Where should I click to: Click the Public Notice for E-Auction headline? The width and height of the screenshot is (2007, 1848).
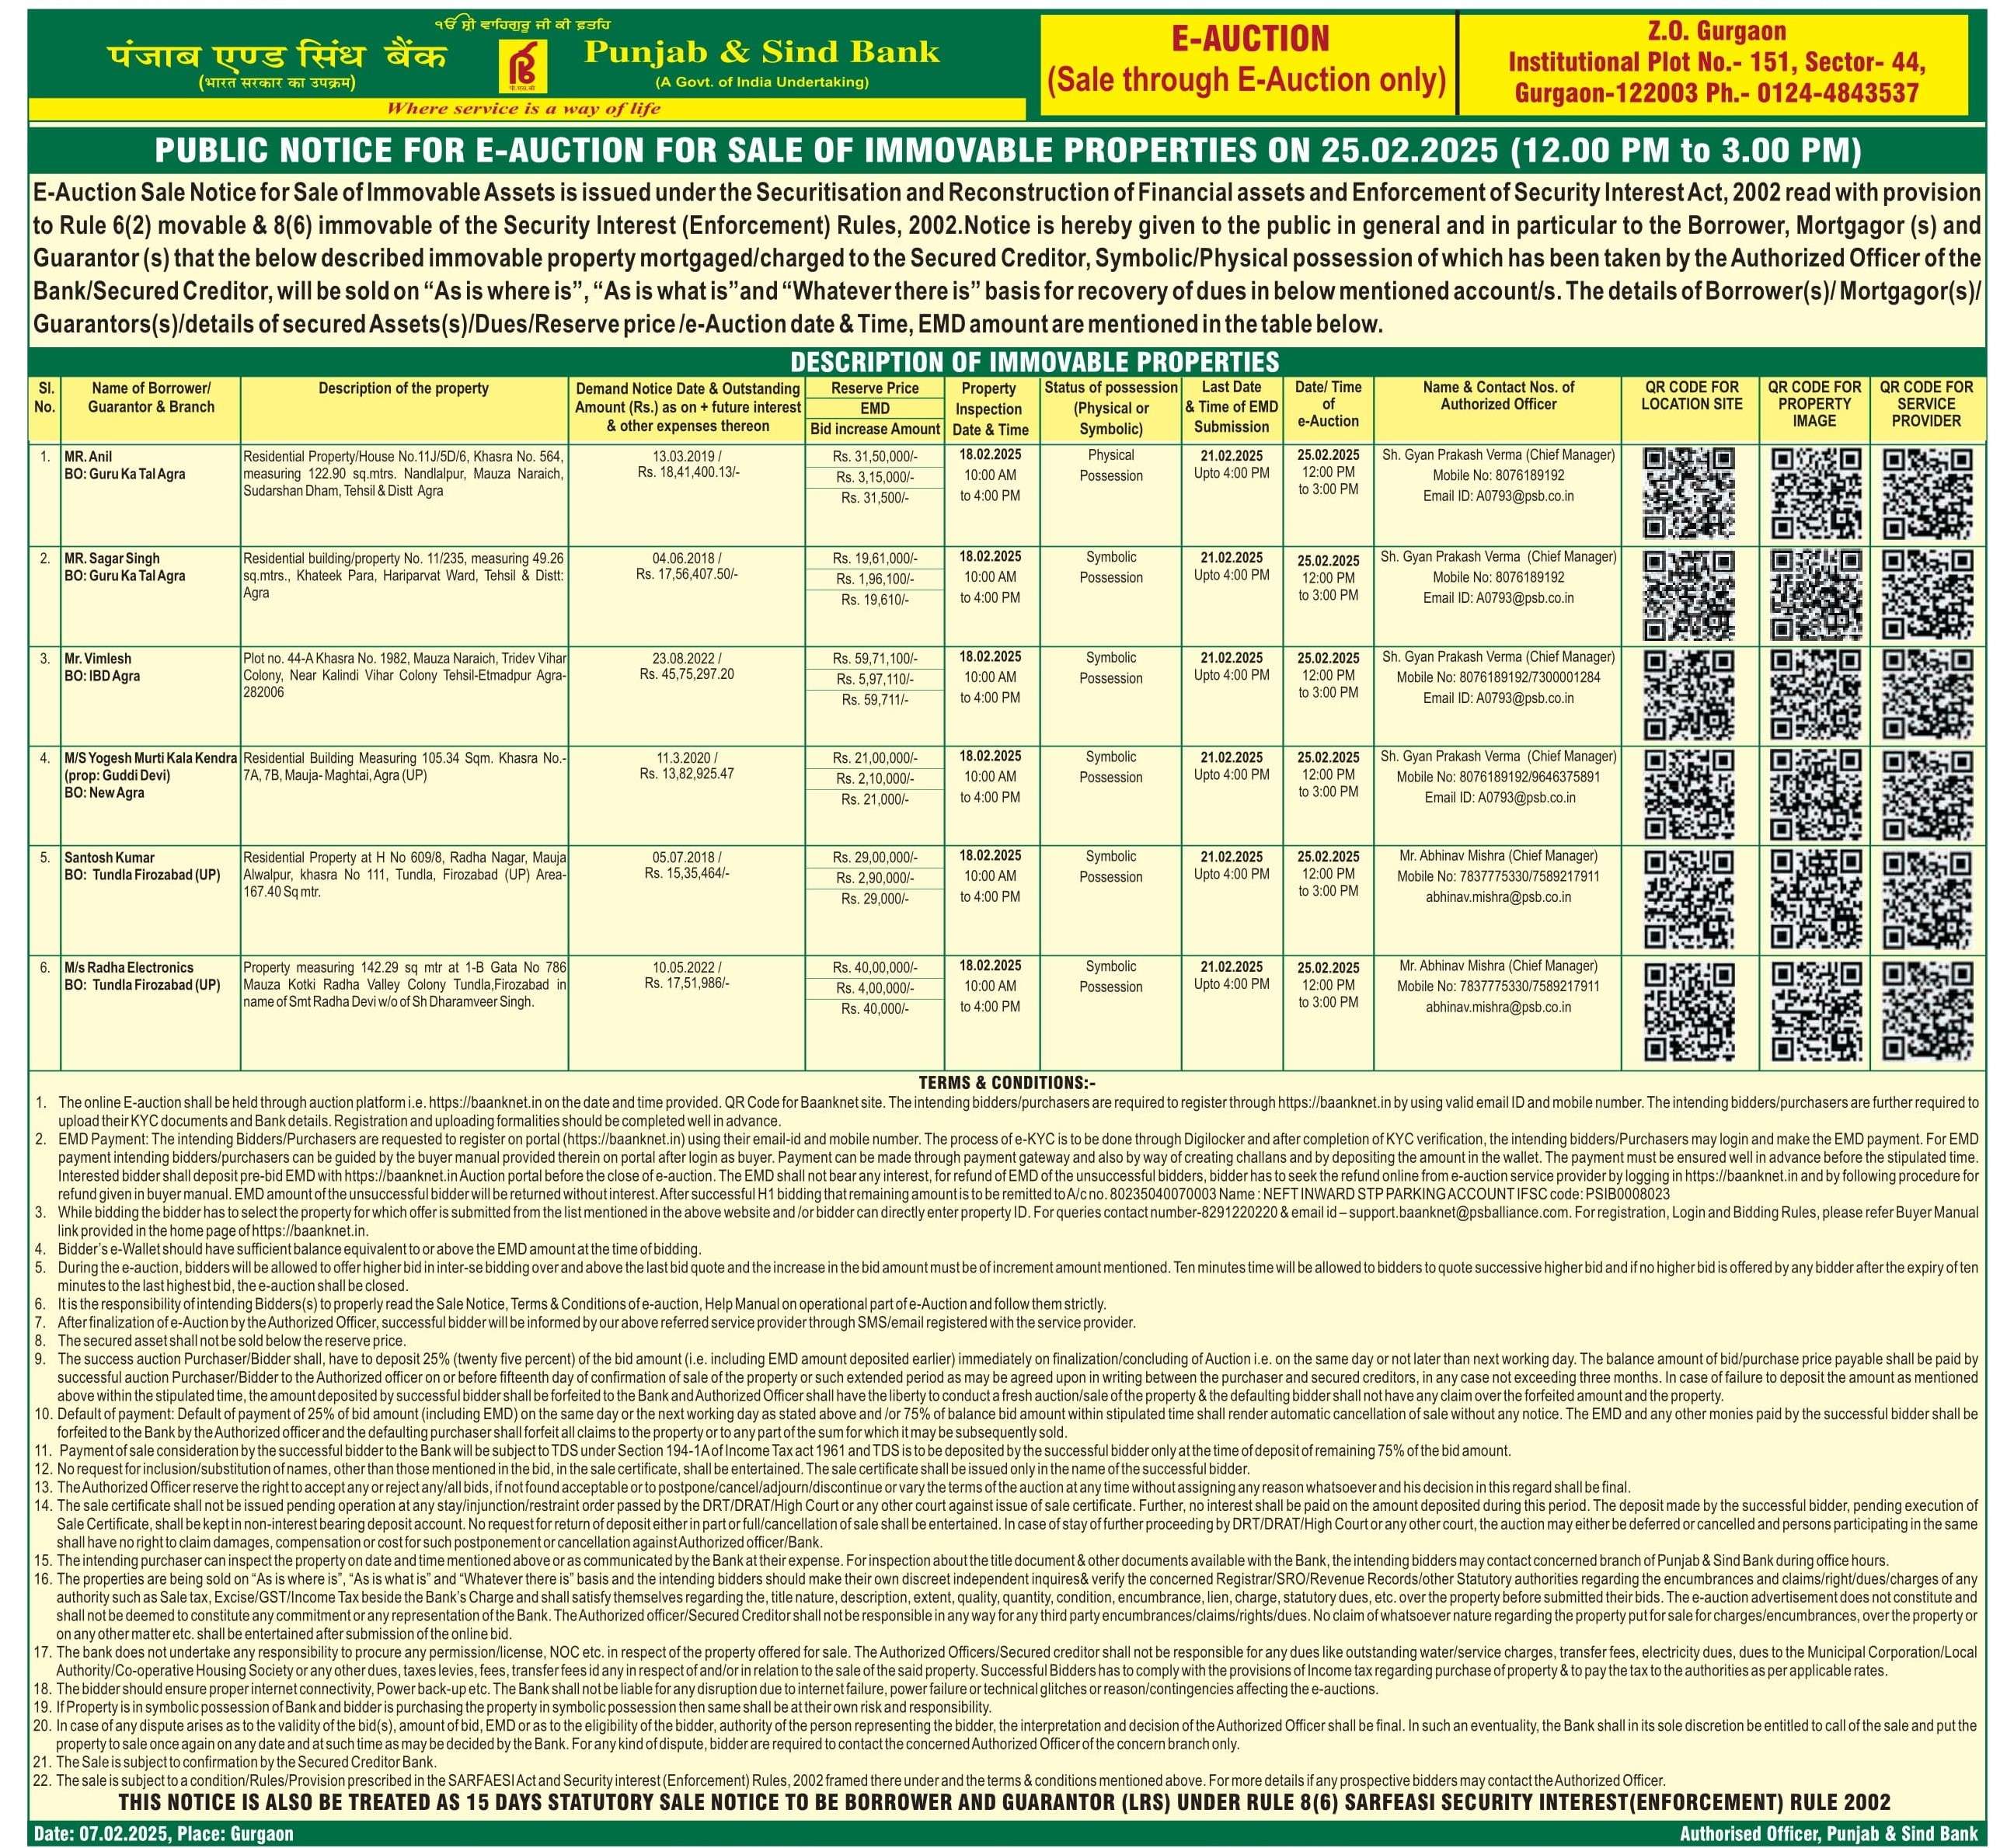tap(1007, 150)
